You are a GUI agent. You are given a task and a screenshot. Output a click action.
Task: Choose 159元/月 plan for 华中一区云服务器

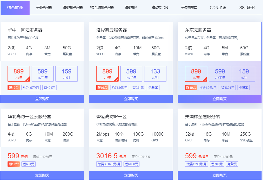tap(67, 74)
